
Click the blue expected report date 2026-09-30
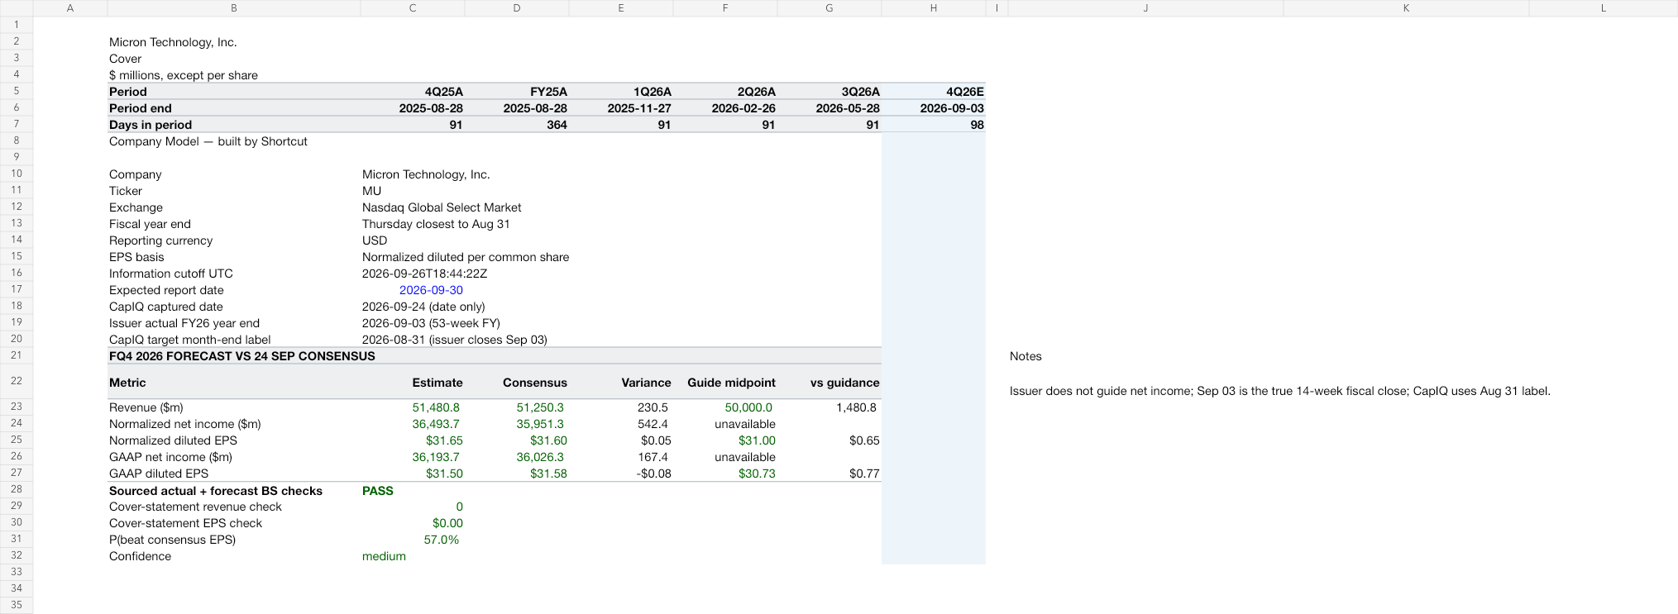[x=431, y=290]
